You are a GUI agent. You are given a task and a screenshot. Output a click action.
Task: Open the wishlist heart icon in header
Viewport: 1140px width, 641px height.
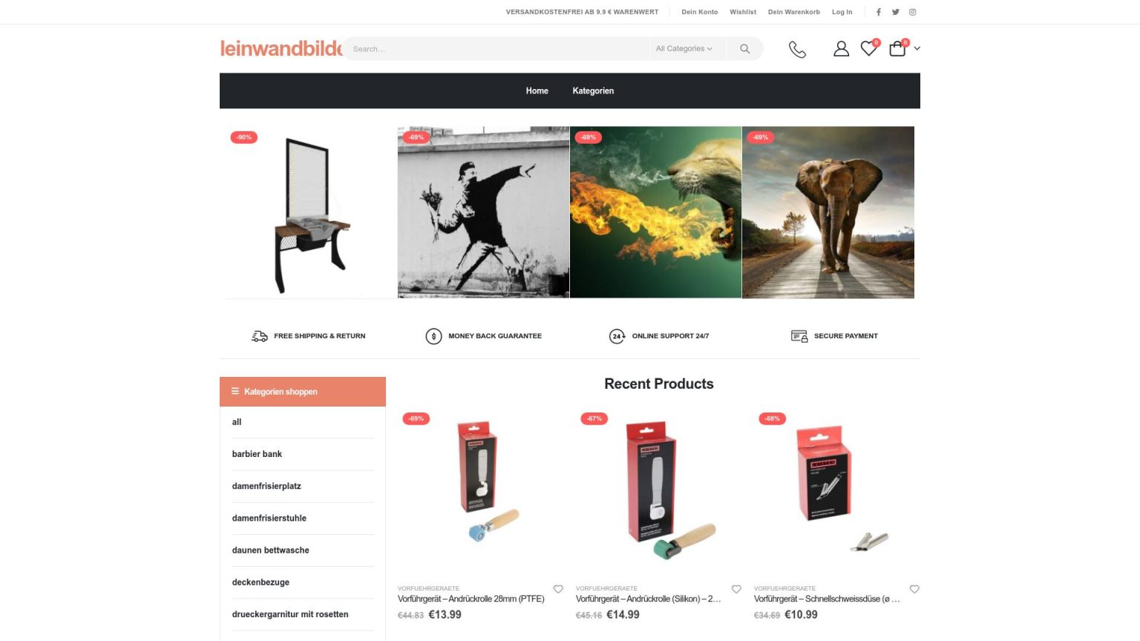pyautogui.click(x=868, y=48)
